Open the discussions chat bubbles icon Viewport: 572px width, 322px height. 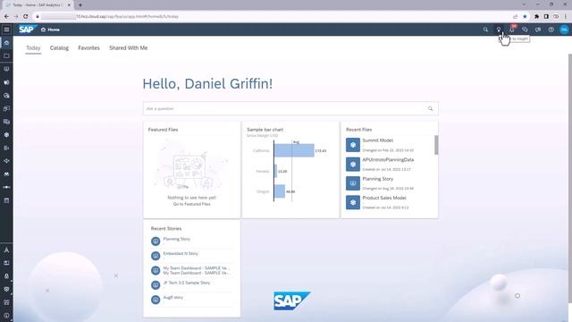click(525, 30)
